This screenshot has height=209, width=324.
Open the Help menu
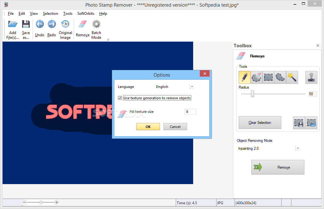coord(103,14)
